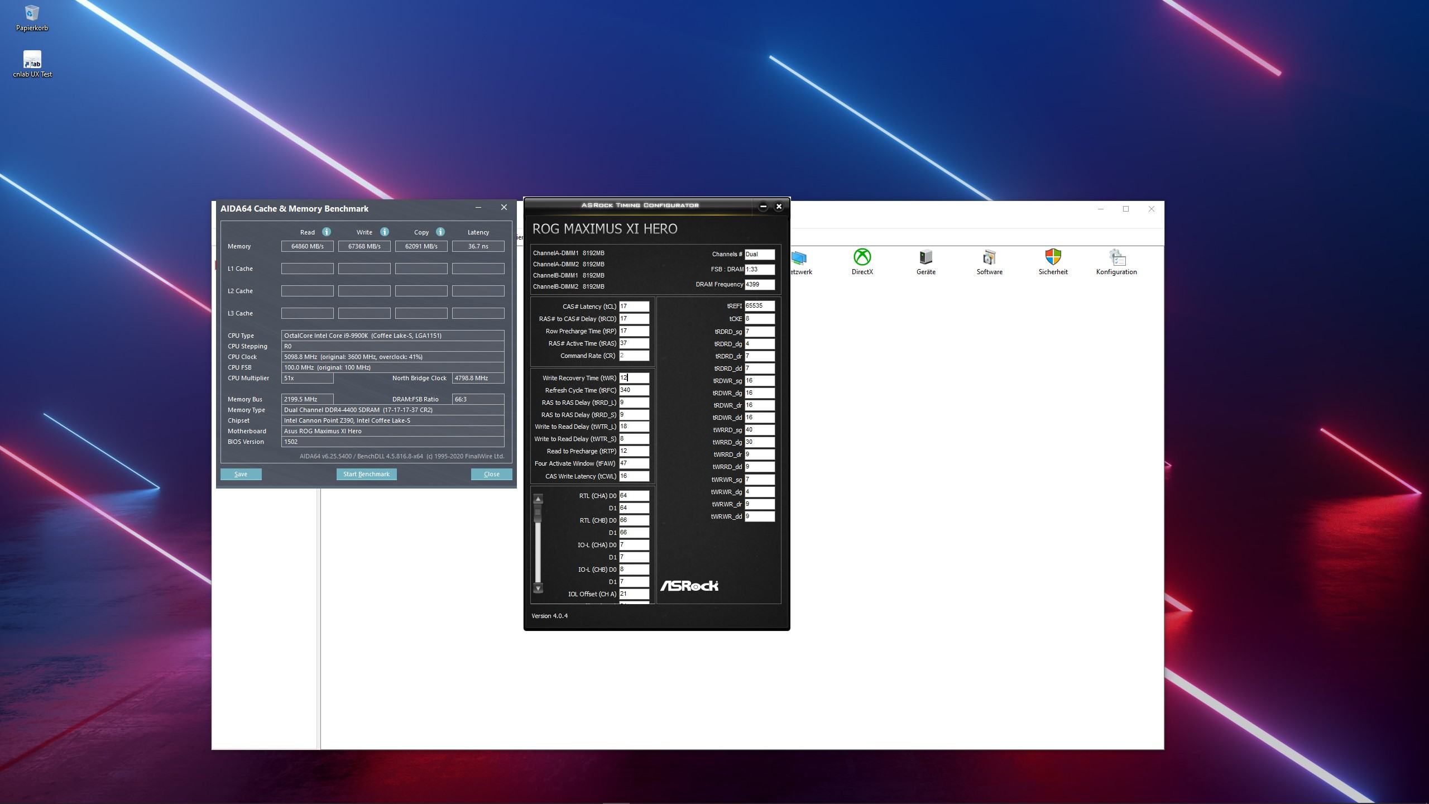Click the tREFI value field
This screenshot has width=1429, height=804.
tap(760, 306)
